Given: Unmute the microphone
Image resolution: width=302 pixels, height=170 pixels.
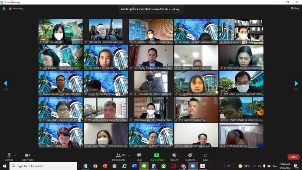Looking at the screenshot, I should (9, 156).
